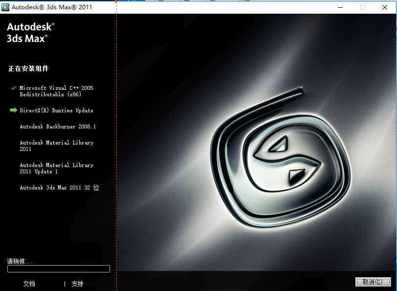This screenshot has height=291, width=397.
Task: Click the 正在安装组件 heading
Action: pos(28,68)
